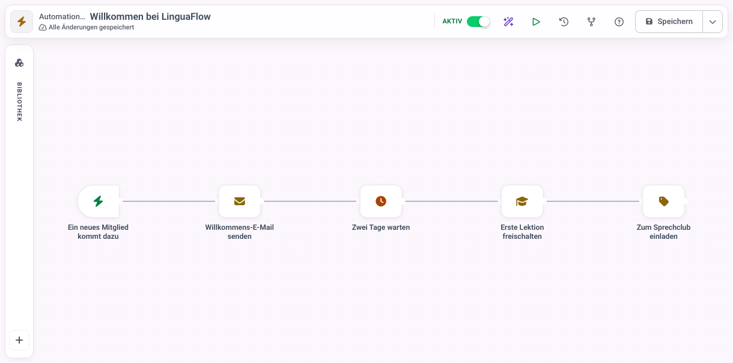Click the label "Willkommens-E-Mail senden"
Viewport: 733px width, 363px height.
coord(240,232)
